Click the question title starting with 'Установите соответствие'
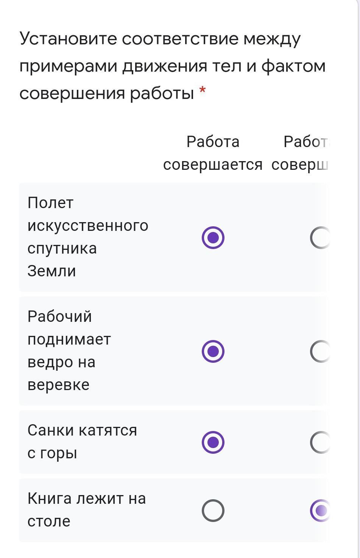 pos(172,66)
